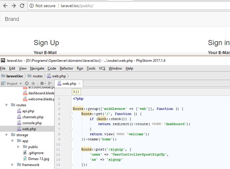Click 'welcome' string in line 8

pos(136,134)
